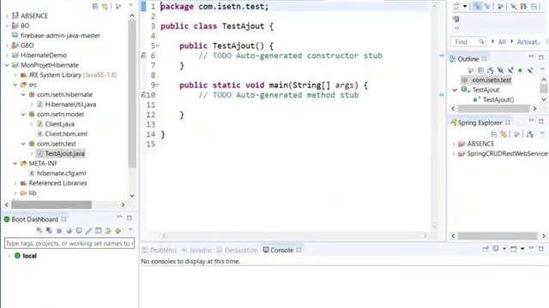Open Console display selected console dropdown
Image resolution: width=549 pixels, height=308 pixels.
click(504, 249)
